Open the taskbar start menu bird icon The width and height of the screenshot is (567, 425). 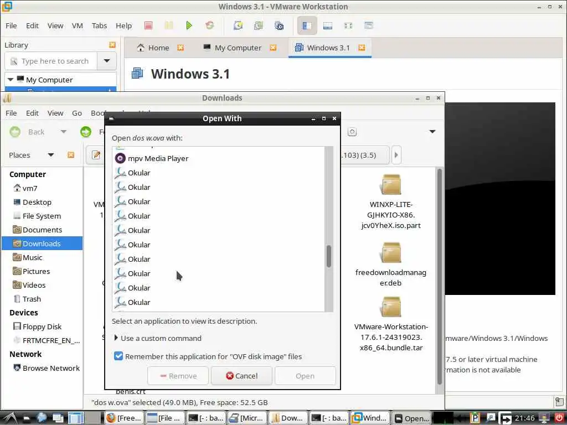pos(9,418)
